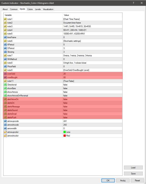Open the Levels tab
146x184 pixels.
click(38, 9)
